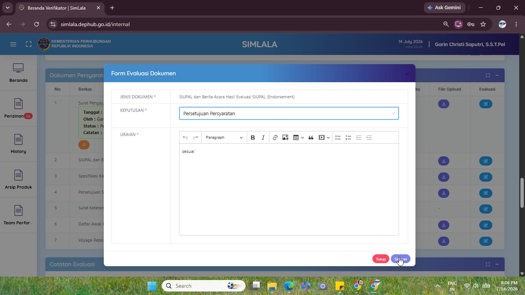525x295 pixels.
Task: Bookmark this page with star icon
Action: coord(483,24)
